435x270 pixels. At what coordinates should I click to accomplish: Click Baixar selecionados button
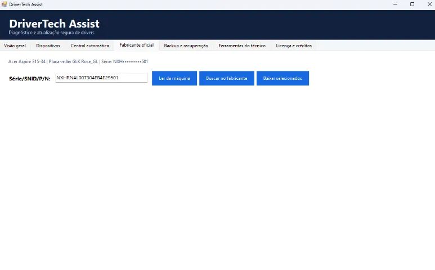(x=282, y=78)
